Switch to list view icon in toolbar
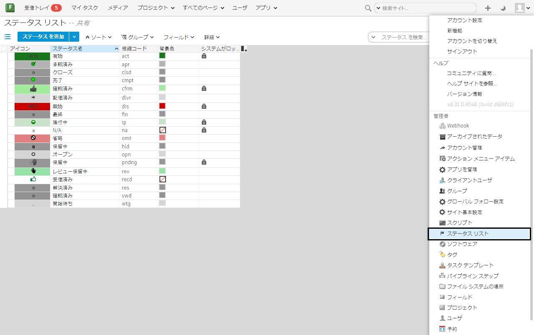The image size is (534, 335). pos(8,37)
